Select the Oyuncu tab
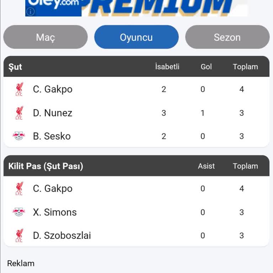This screenshot has width=273, height=273. point(136,37)
